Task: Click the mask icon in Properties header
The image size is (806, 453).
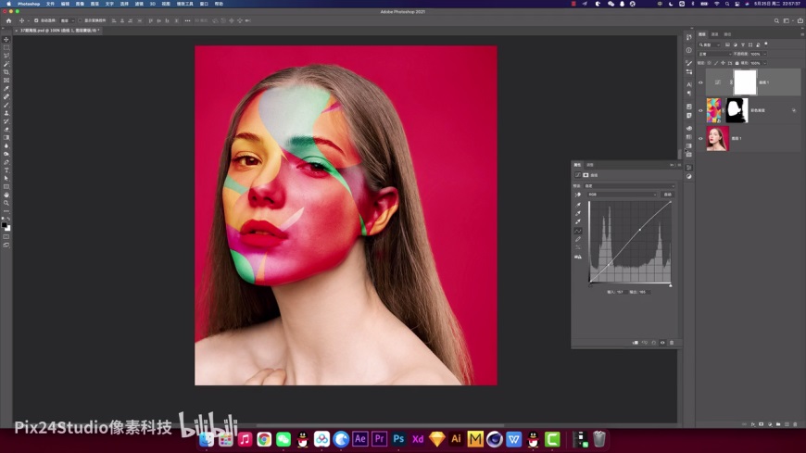Action: [x=586, y=175]
